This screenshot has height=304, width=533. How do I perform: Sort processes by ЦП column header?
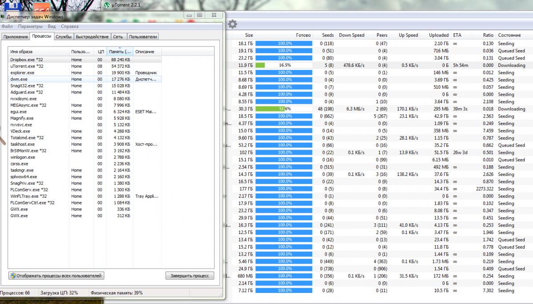(x=100, y=51)
